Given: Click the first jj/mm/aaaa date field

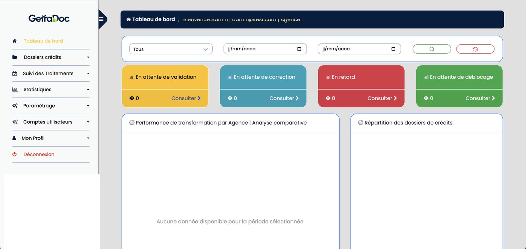Looking at the screenshot, I should 265,49.
